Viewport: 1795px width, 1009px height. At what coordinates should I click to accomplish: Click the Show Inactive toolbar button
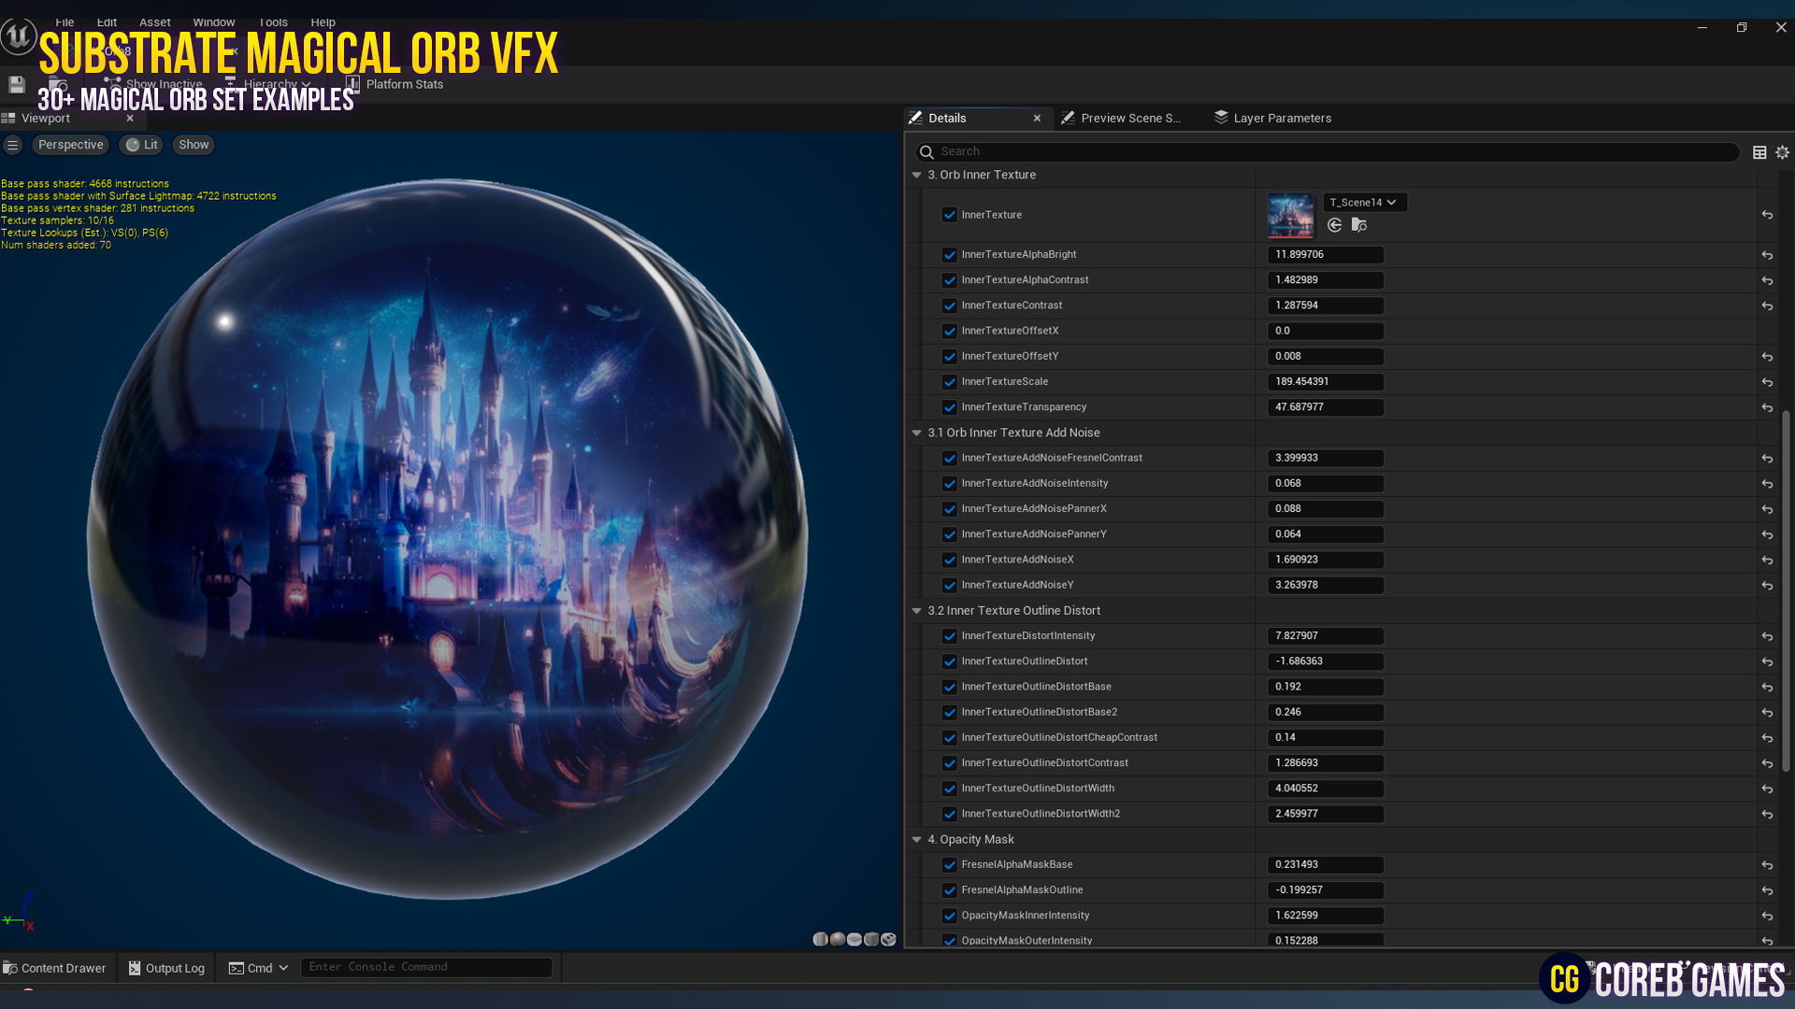(154, 84)
